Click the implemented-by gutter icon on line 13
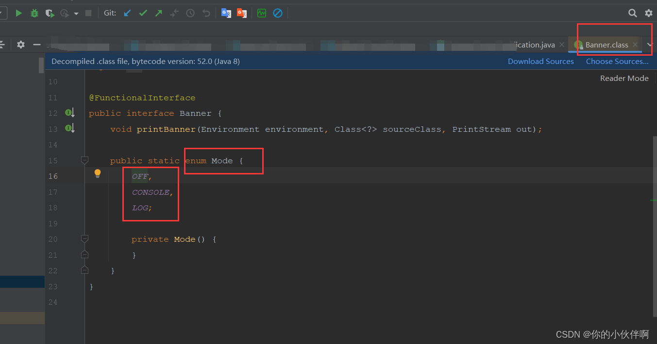The image size is (657, 344). tap(69, 128)
